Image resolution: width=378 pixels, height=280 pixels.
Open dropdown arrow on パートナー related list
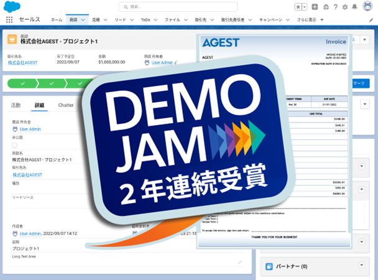pyautogui.click(x=363, y=266)
